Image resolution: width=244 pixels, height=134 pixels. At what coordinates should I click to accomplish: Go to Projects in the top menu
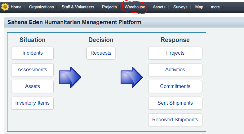[109, 7]
